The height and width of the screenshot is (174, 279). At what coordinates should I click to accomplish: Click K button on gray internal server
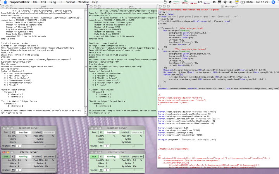tap(13, 157)
